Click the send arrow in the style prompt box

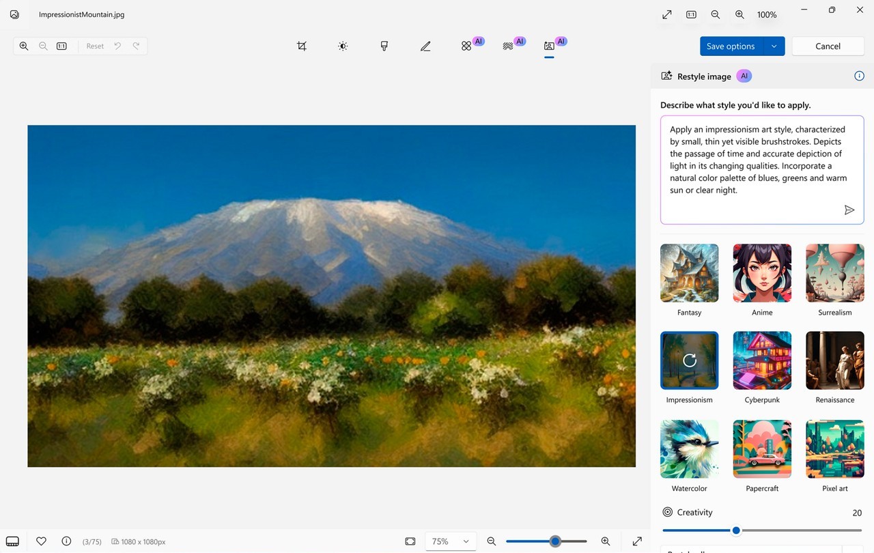pyautogui.click(x=849, y=210)
